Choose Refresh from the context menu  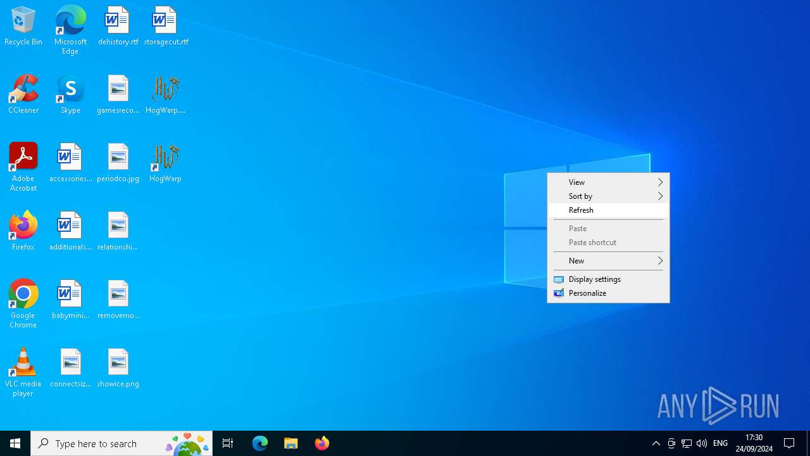click(x=608, y=210)
